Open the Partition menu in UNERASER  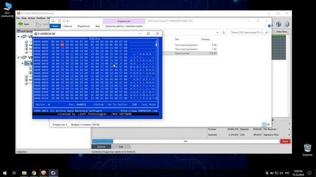tap(40, 18)
